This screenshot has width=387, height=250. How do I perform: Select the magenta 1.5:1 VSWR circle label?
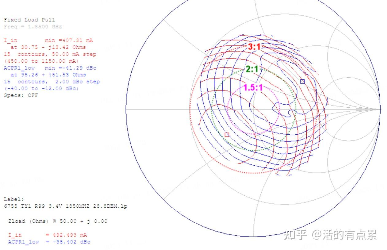tap(253, 88)
